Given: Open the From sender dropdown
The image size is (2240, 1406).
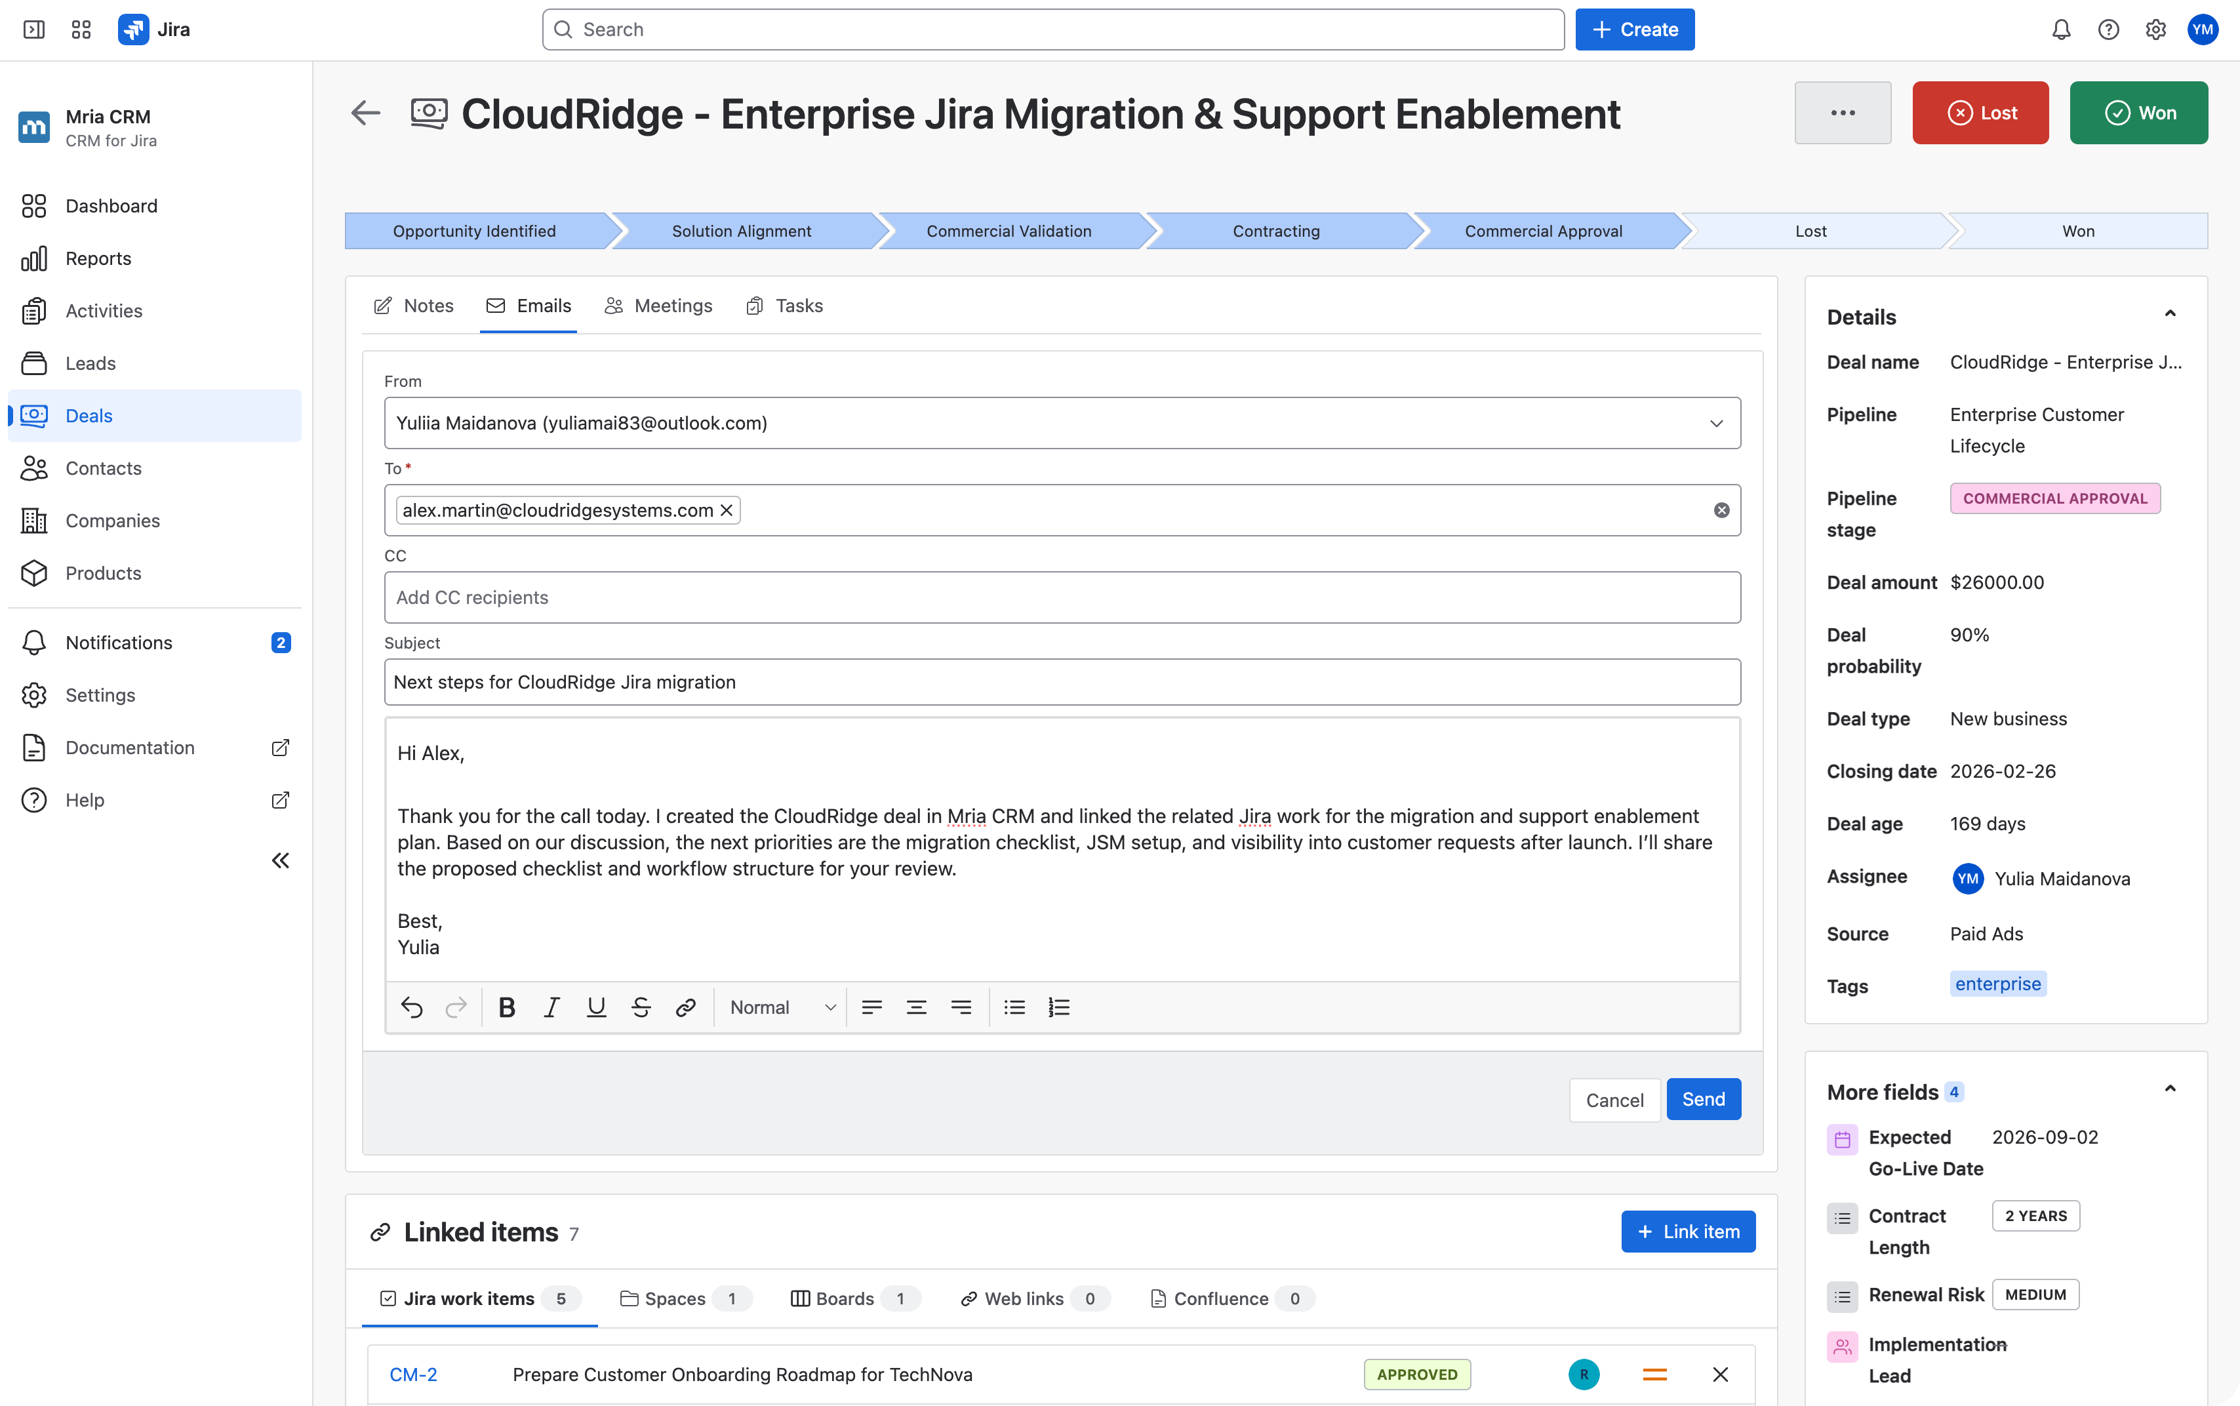Looking at the screenshot, I should pyautogui.click(x=1062, y=423).
